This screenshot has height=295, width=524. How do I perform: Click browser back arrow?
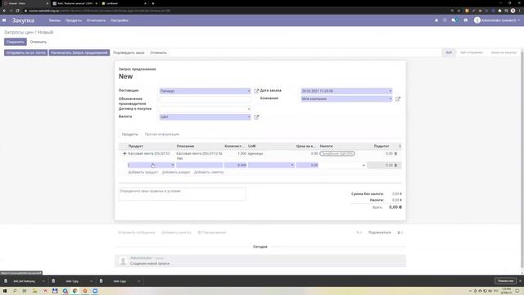pyautogui.click(x=4, y=11)
